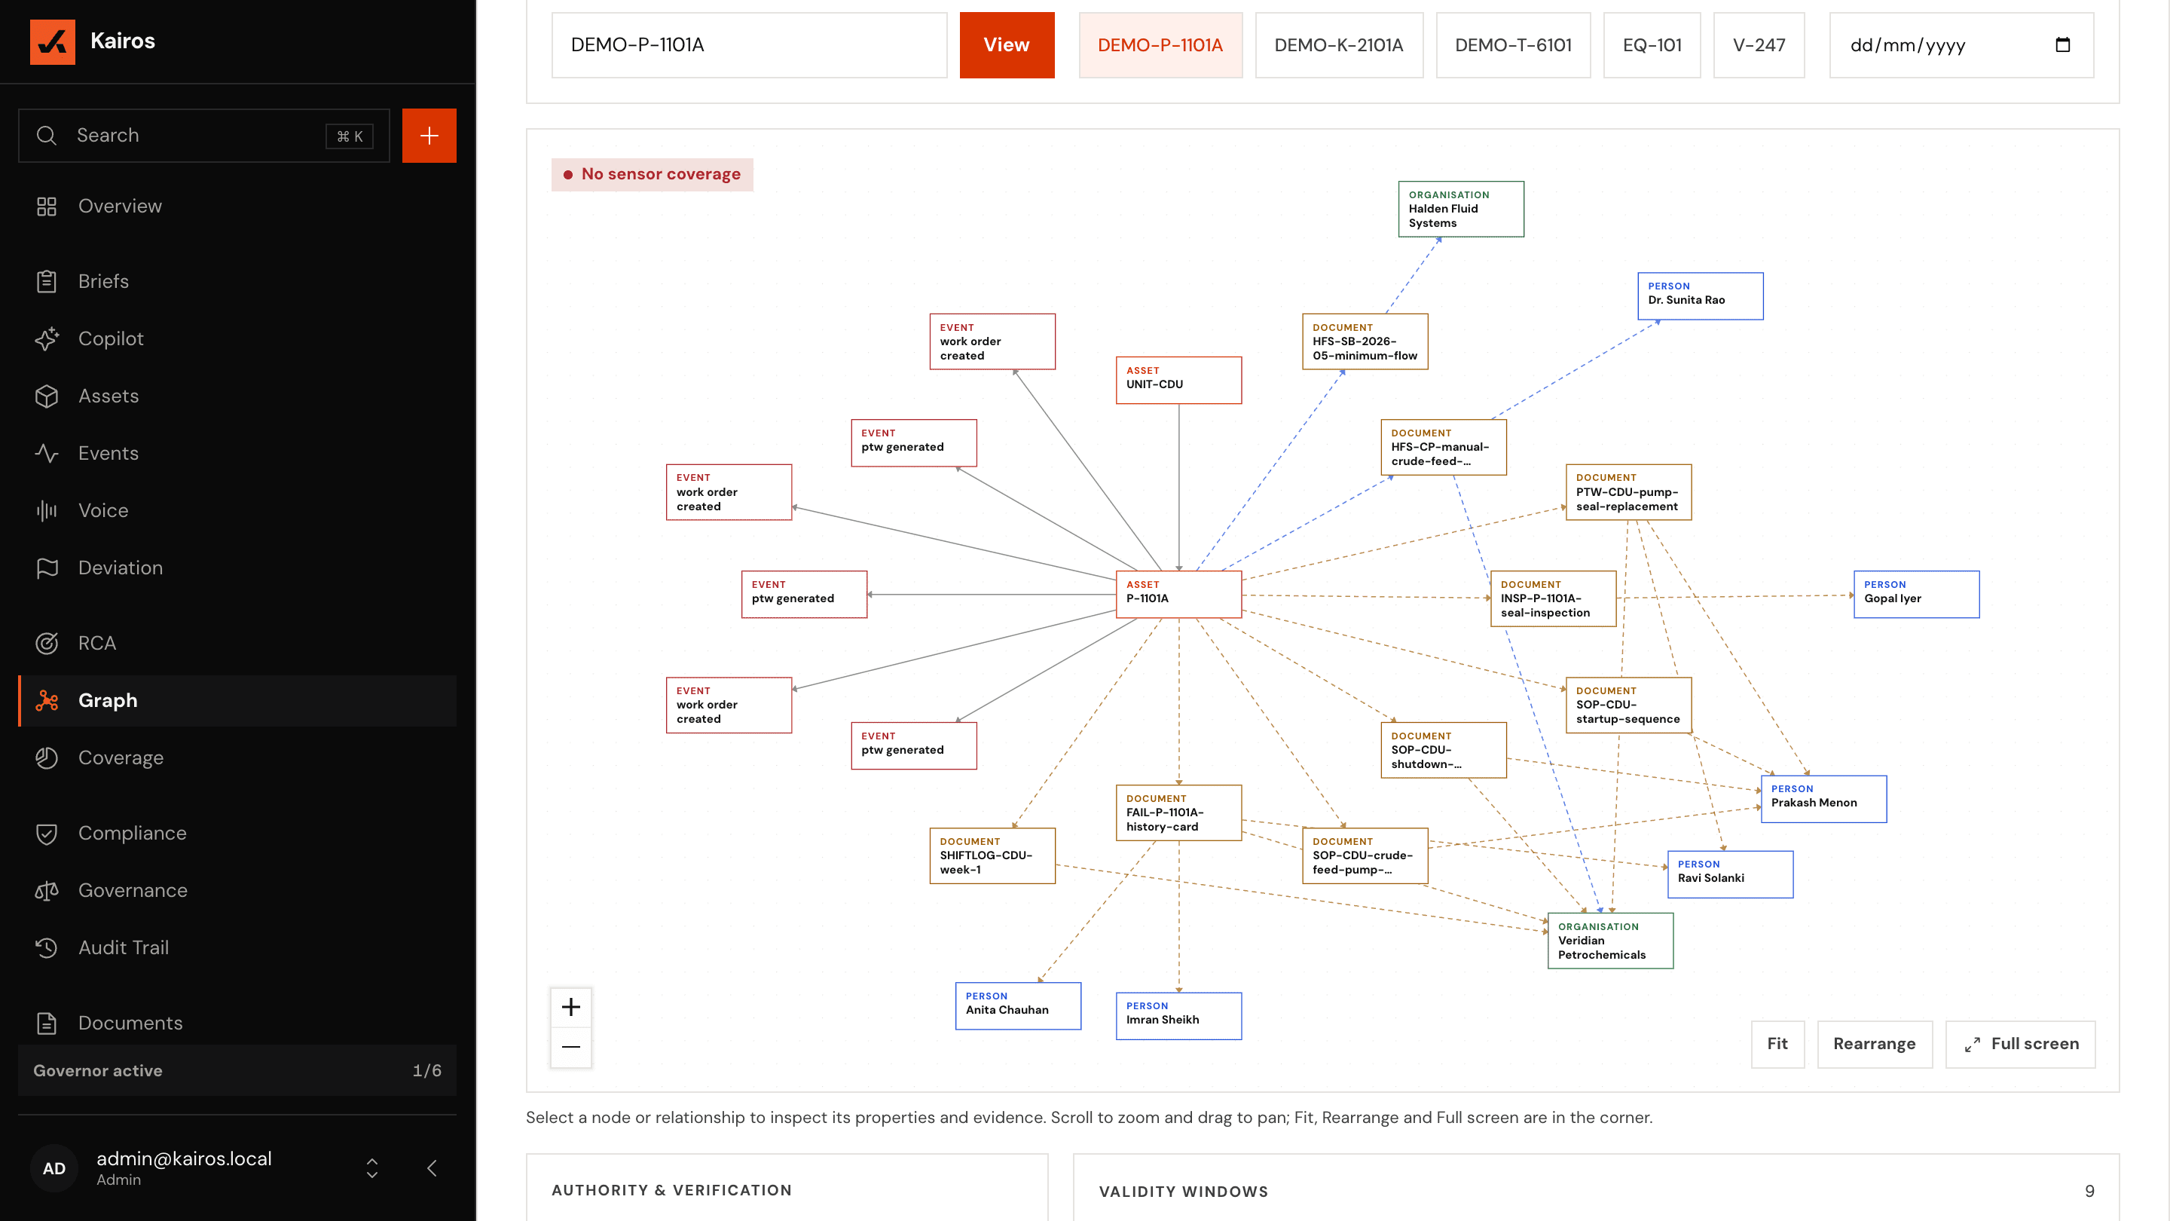Zoom out the graph with minus
This screenshot has height=1221, width=2170.
[571, 1047]
